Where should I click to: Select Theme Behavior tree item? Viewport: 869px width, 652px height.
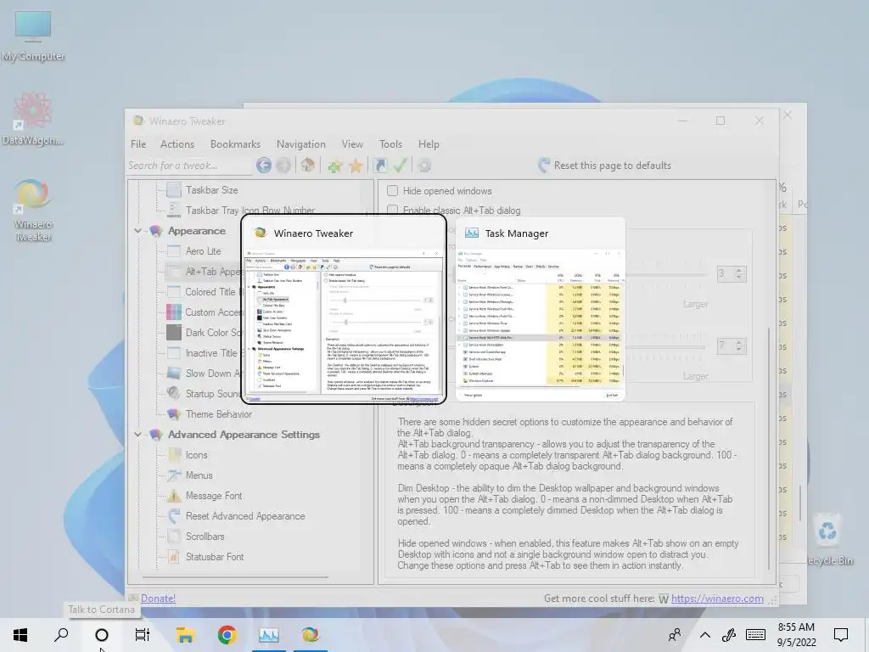coord(219,414)
